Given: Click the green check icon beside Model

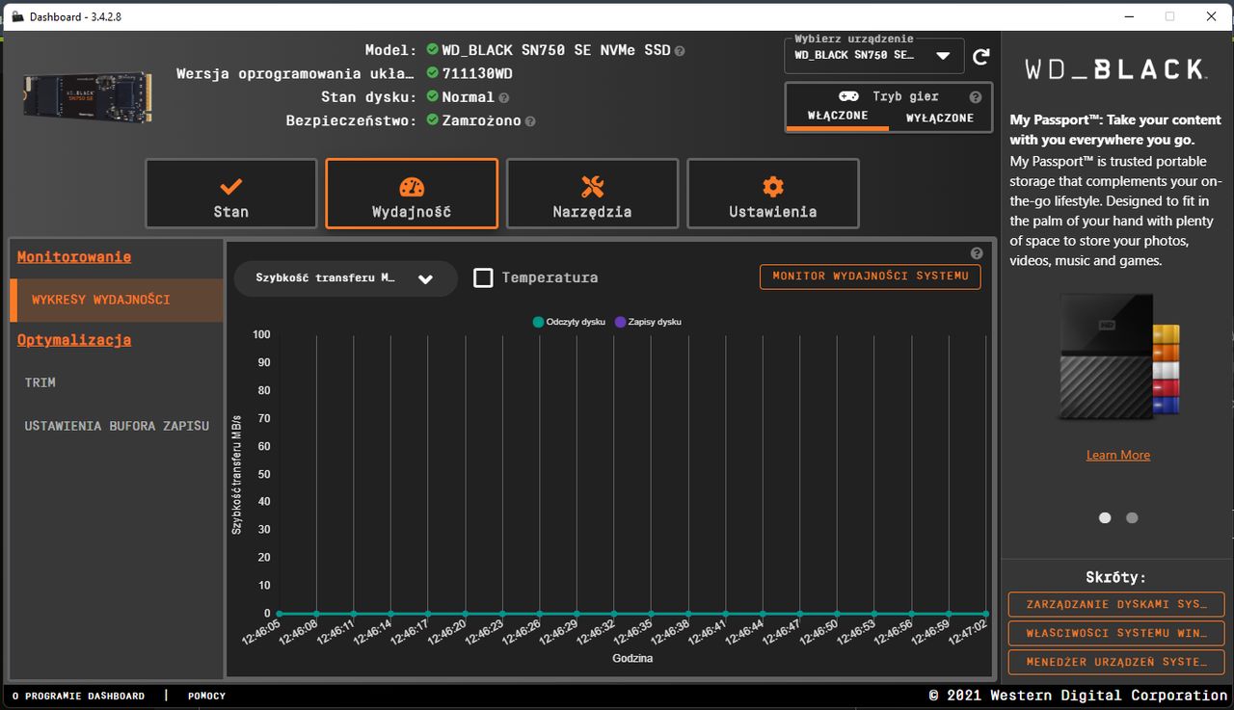Looking at the screenshot, I should pyautogui.click(x=433, y=49).
